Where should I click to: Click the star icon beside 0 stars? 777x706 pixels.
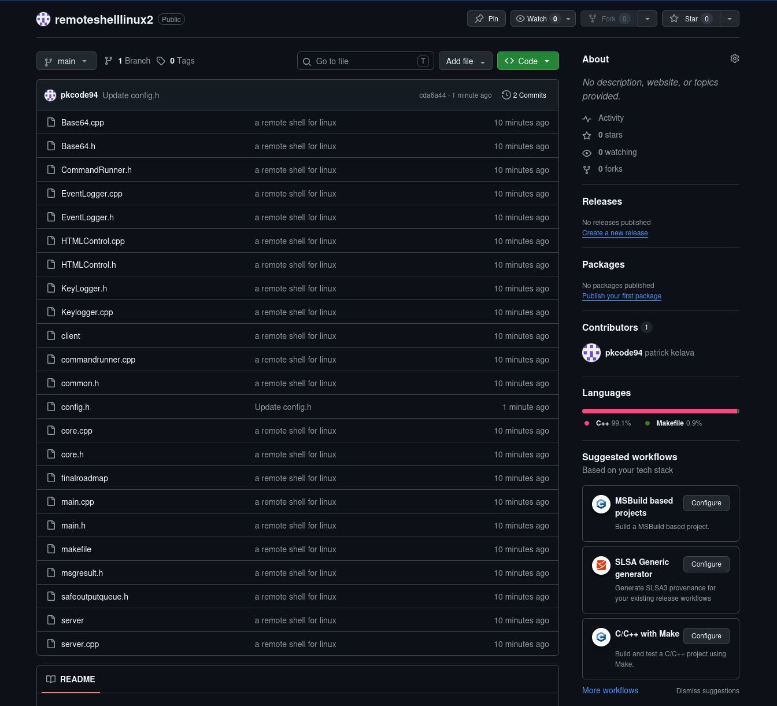click(587, 135)
